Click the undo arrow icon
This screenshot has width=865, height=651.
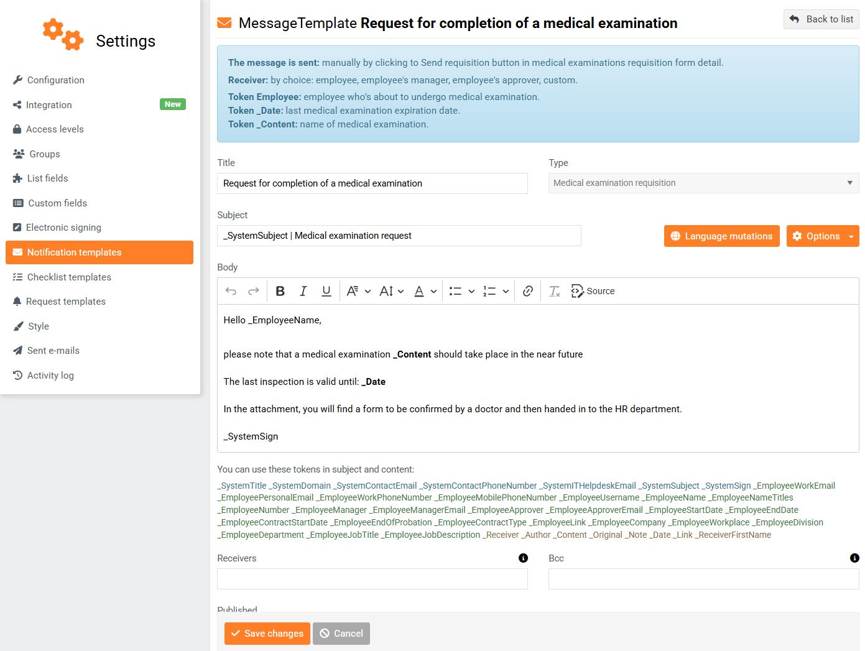[231, 291]
